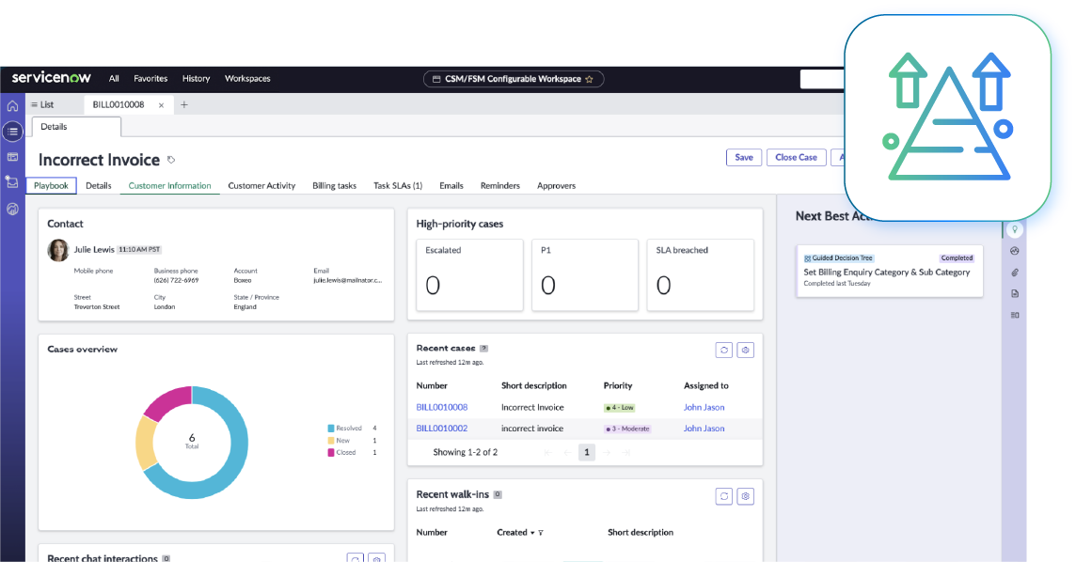Favorite the CSM/FSM Configurable Workspace star
This screenshot has height=562, width=1076.
(x=589, y=80)
